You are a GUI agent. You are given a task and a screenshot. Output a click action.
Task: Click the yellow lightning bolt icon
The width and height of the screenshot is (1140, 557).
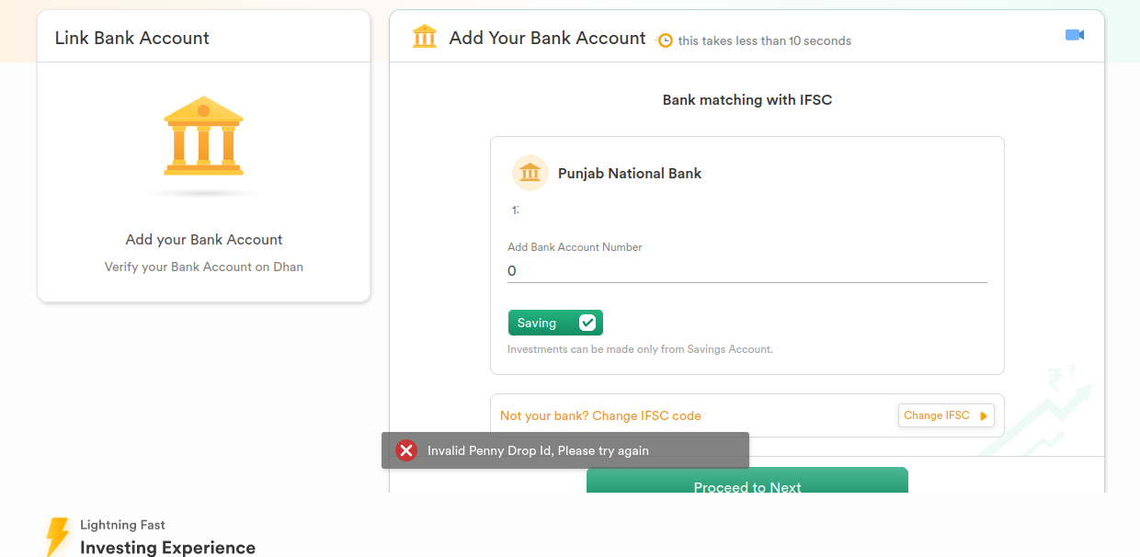coord(57,536)
